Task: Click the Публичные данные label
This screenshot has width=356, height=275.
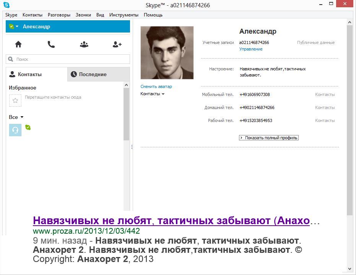Action: point(316,42)
